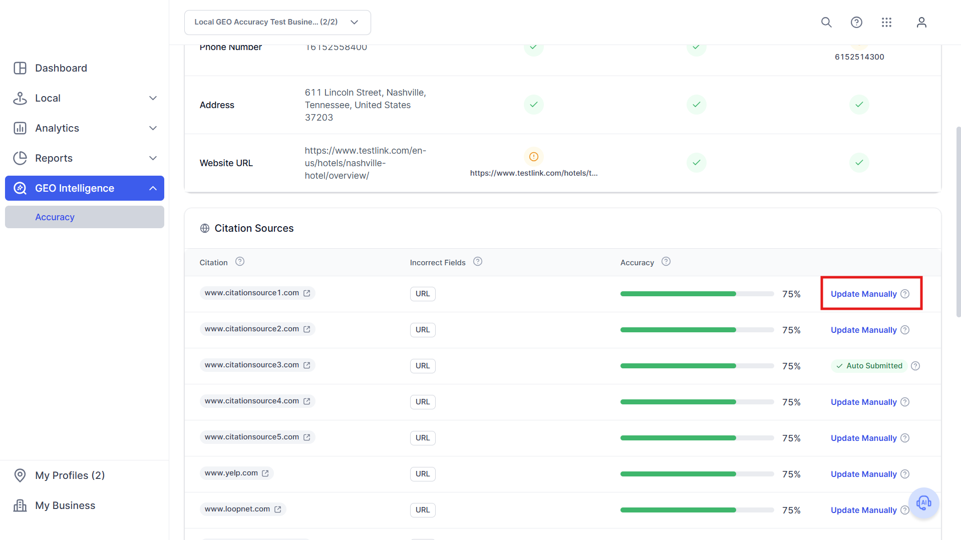Click the Website URL warning icon
The height and width of the screenshot is (540, 961).
point(534,157)
